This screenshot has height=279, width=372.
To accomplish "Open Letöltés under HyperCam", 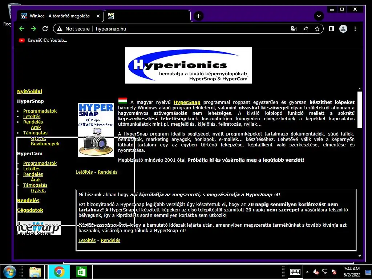I will (32, 169).
